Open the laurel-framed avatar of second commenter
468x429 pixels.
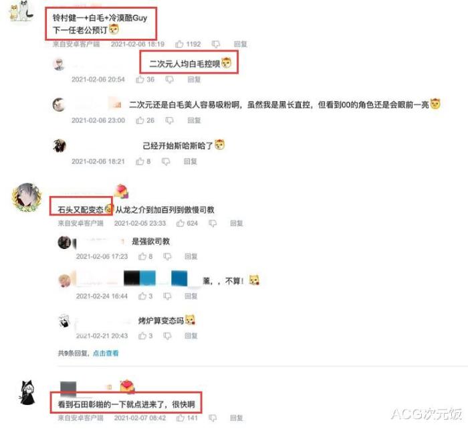[27, 197]
